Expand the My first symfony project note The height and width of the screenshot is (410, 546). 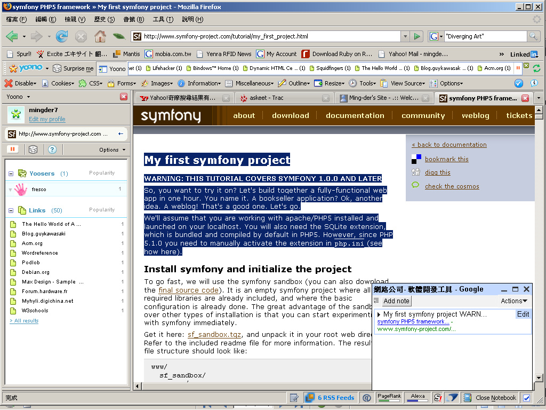pos(379,314)
